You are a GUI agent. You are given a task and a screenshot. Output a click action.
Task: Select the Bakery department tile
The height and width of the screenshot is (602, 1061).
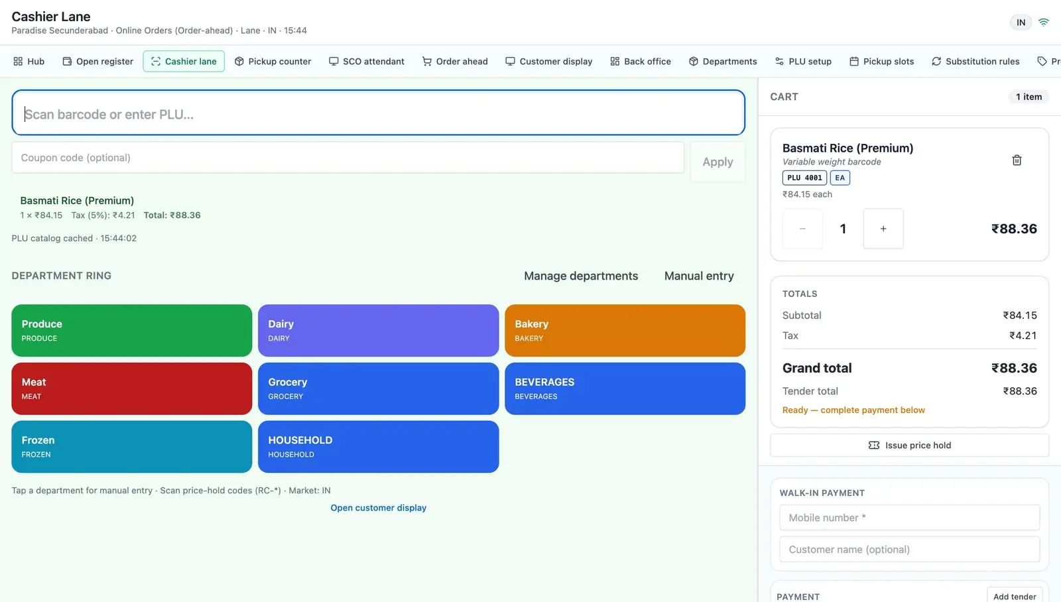(625, 331)
